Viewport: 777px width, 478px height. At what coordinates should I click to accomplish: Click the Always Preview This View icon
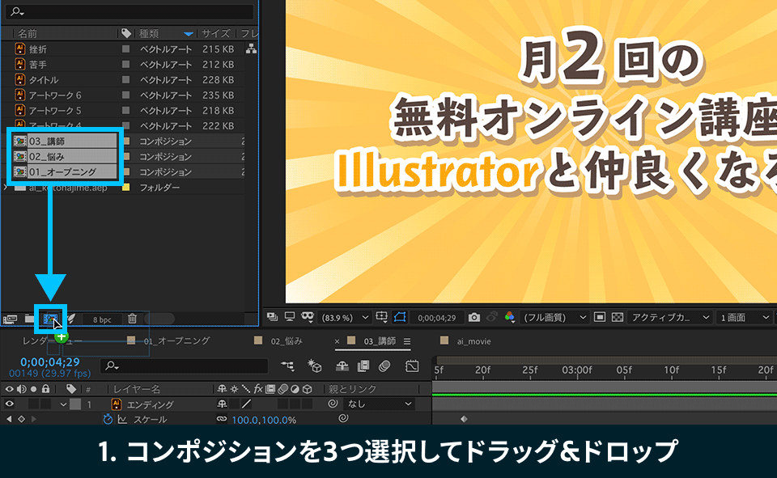(273, 317)
